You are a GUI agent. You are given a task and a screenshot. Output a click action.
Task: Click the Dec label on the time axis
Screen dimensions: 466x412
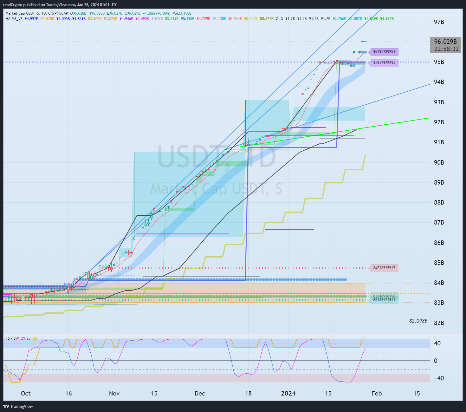(200, 393)
